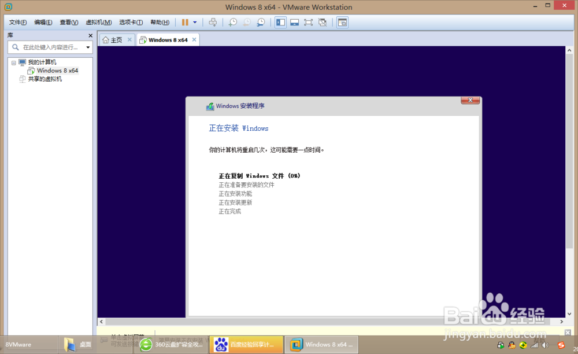The width and height of the screenshot is (578, 354).
Task: Click the 正在安装 Windows heading
Action: pyautogui.click(x=239, y=128)
